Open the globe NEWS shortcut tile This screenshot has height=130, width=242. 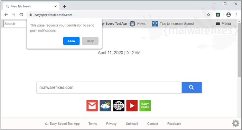point(119,105)
